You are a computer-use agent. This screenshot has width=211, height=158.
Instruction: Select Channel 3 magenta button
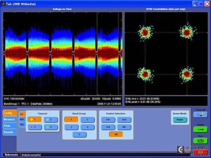34,127
